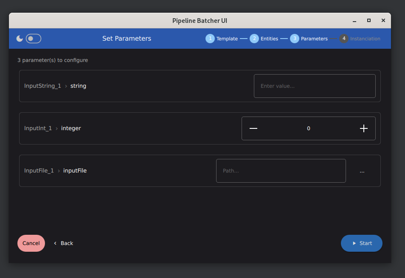
Task: Cancel the parameter setup
Action: click(x=31, y=243)
